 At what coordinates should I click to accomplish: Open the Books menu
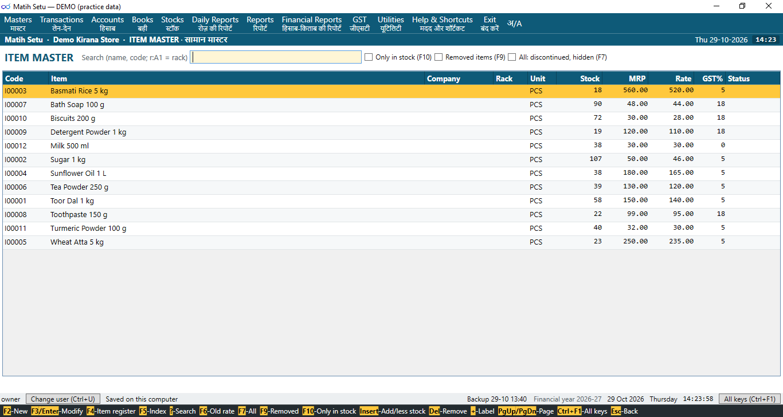(x=142, y=23)
